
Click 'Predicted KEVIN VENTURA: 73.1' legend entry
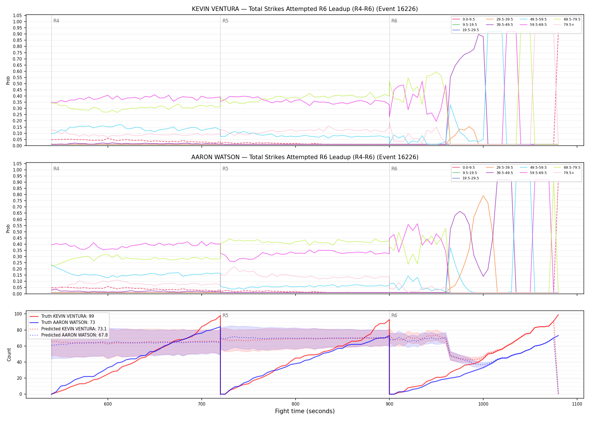pyautogui.click(x=68, y=329)
